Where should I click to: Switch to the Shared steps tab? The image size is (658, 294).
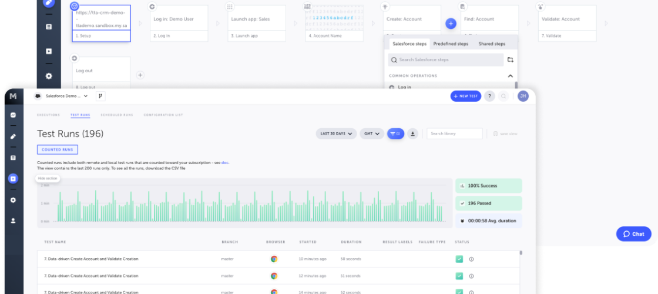492,44
